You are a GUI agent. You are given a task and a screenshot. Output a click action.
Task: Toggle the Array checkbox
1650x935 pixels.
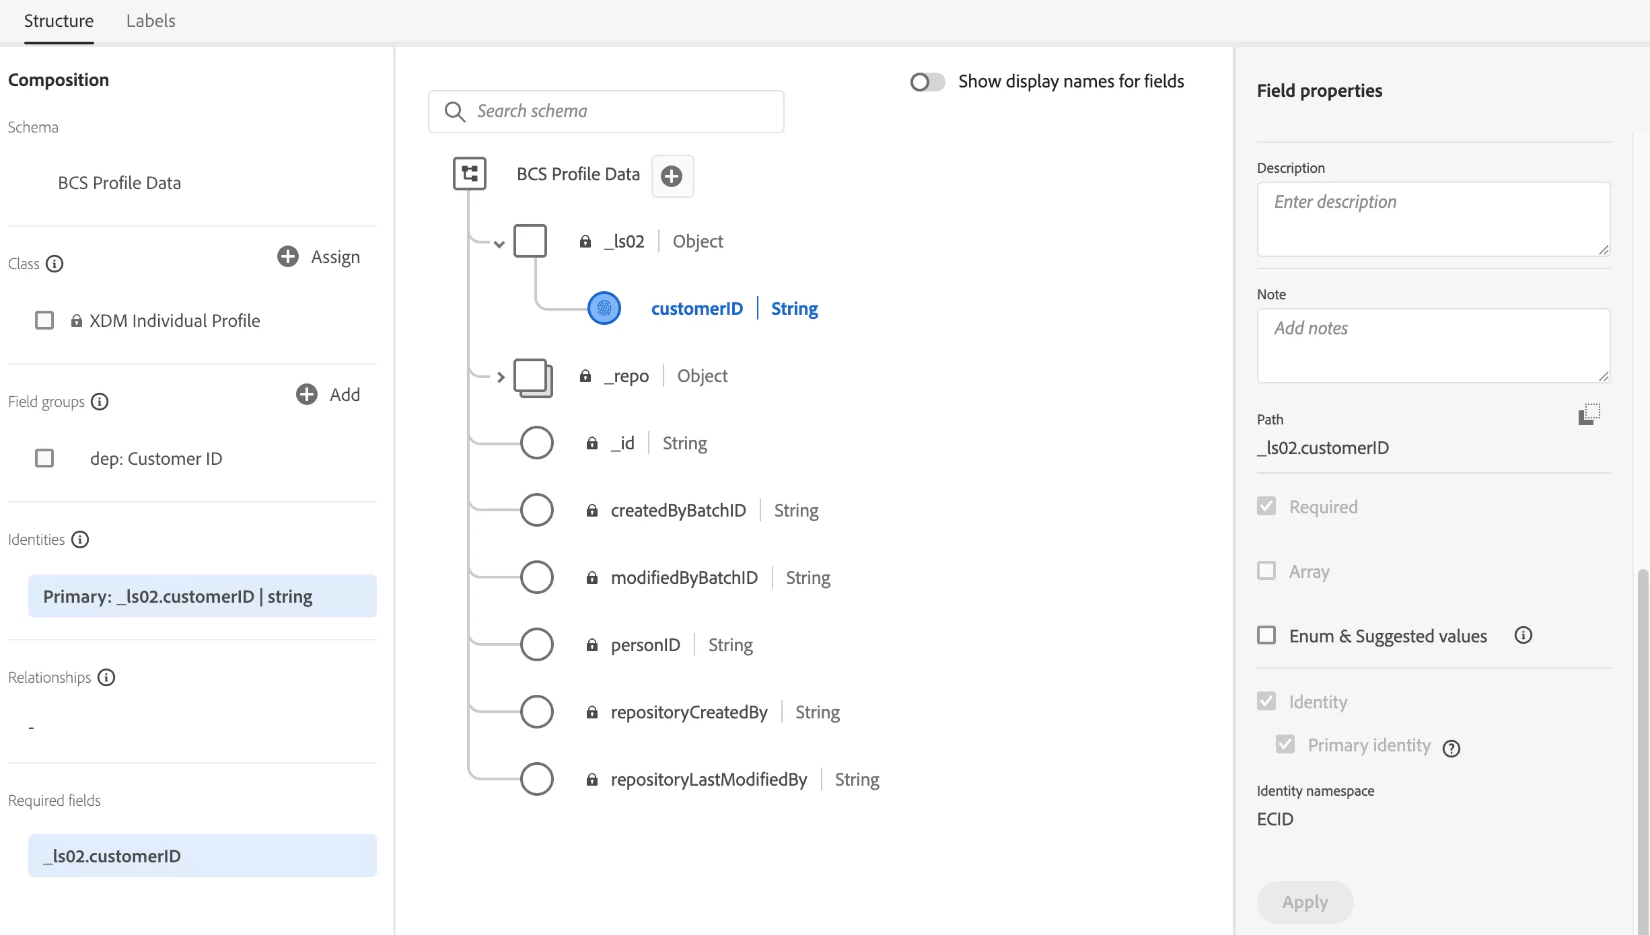[x=1266, y=570]
